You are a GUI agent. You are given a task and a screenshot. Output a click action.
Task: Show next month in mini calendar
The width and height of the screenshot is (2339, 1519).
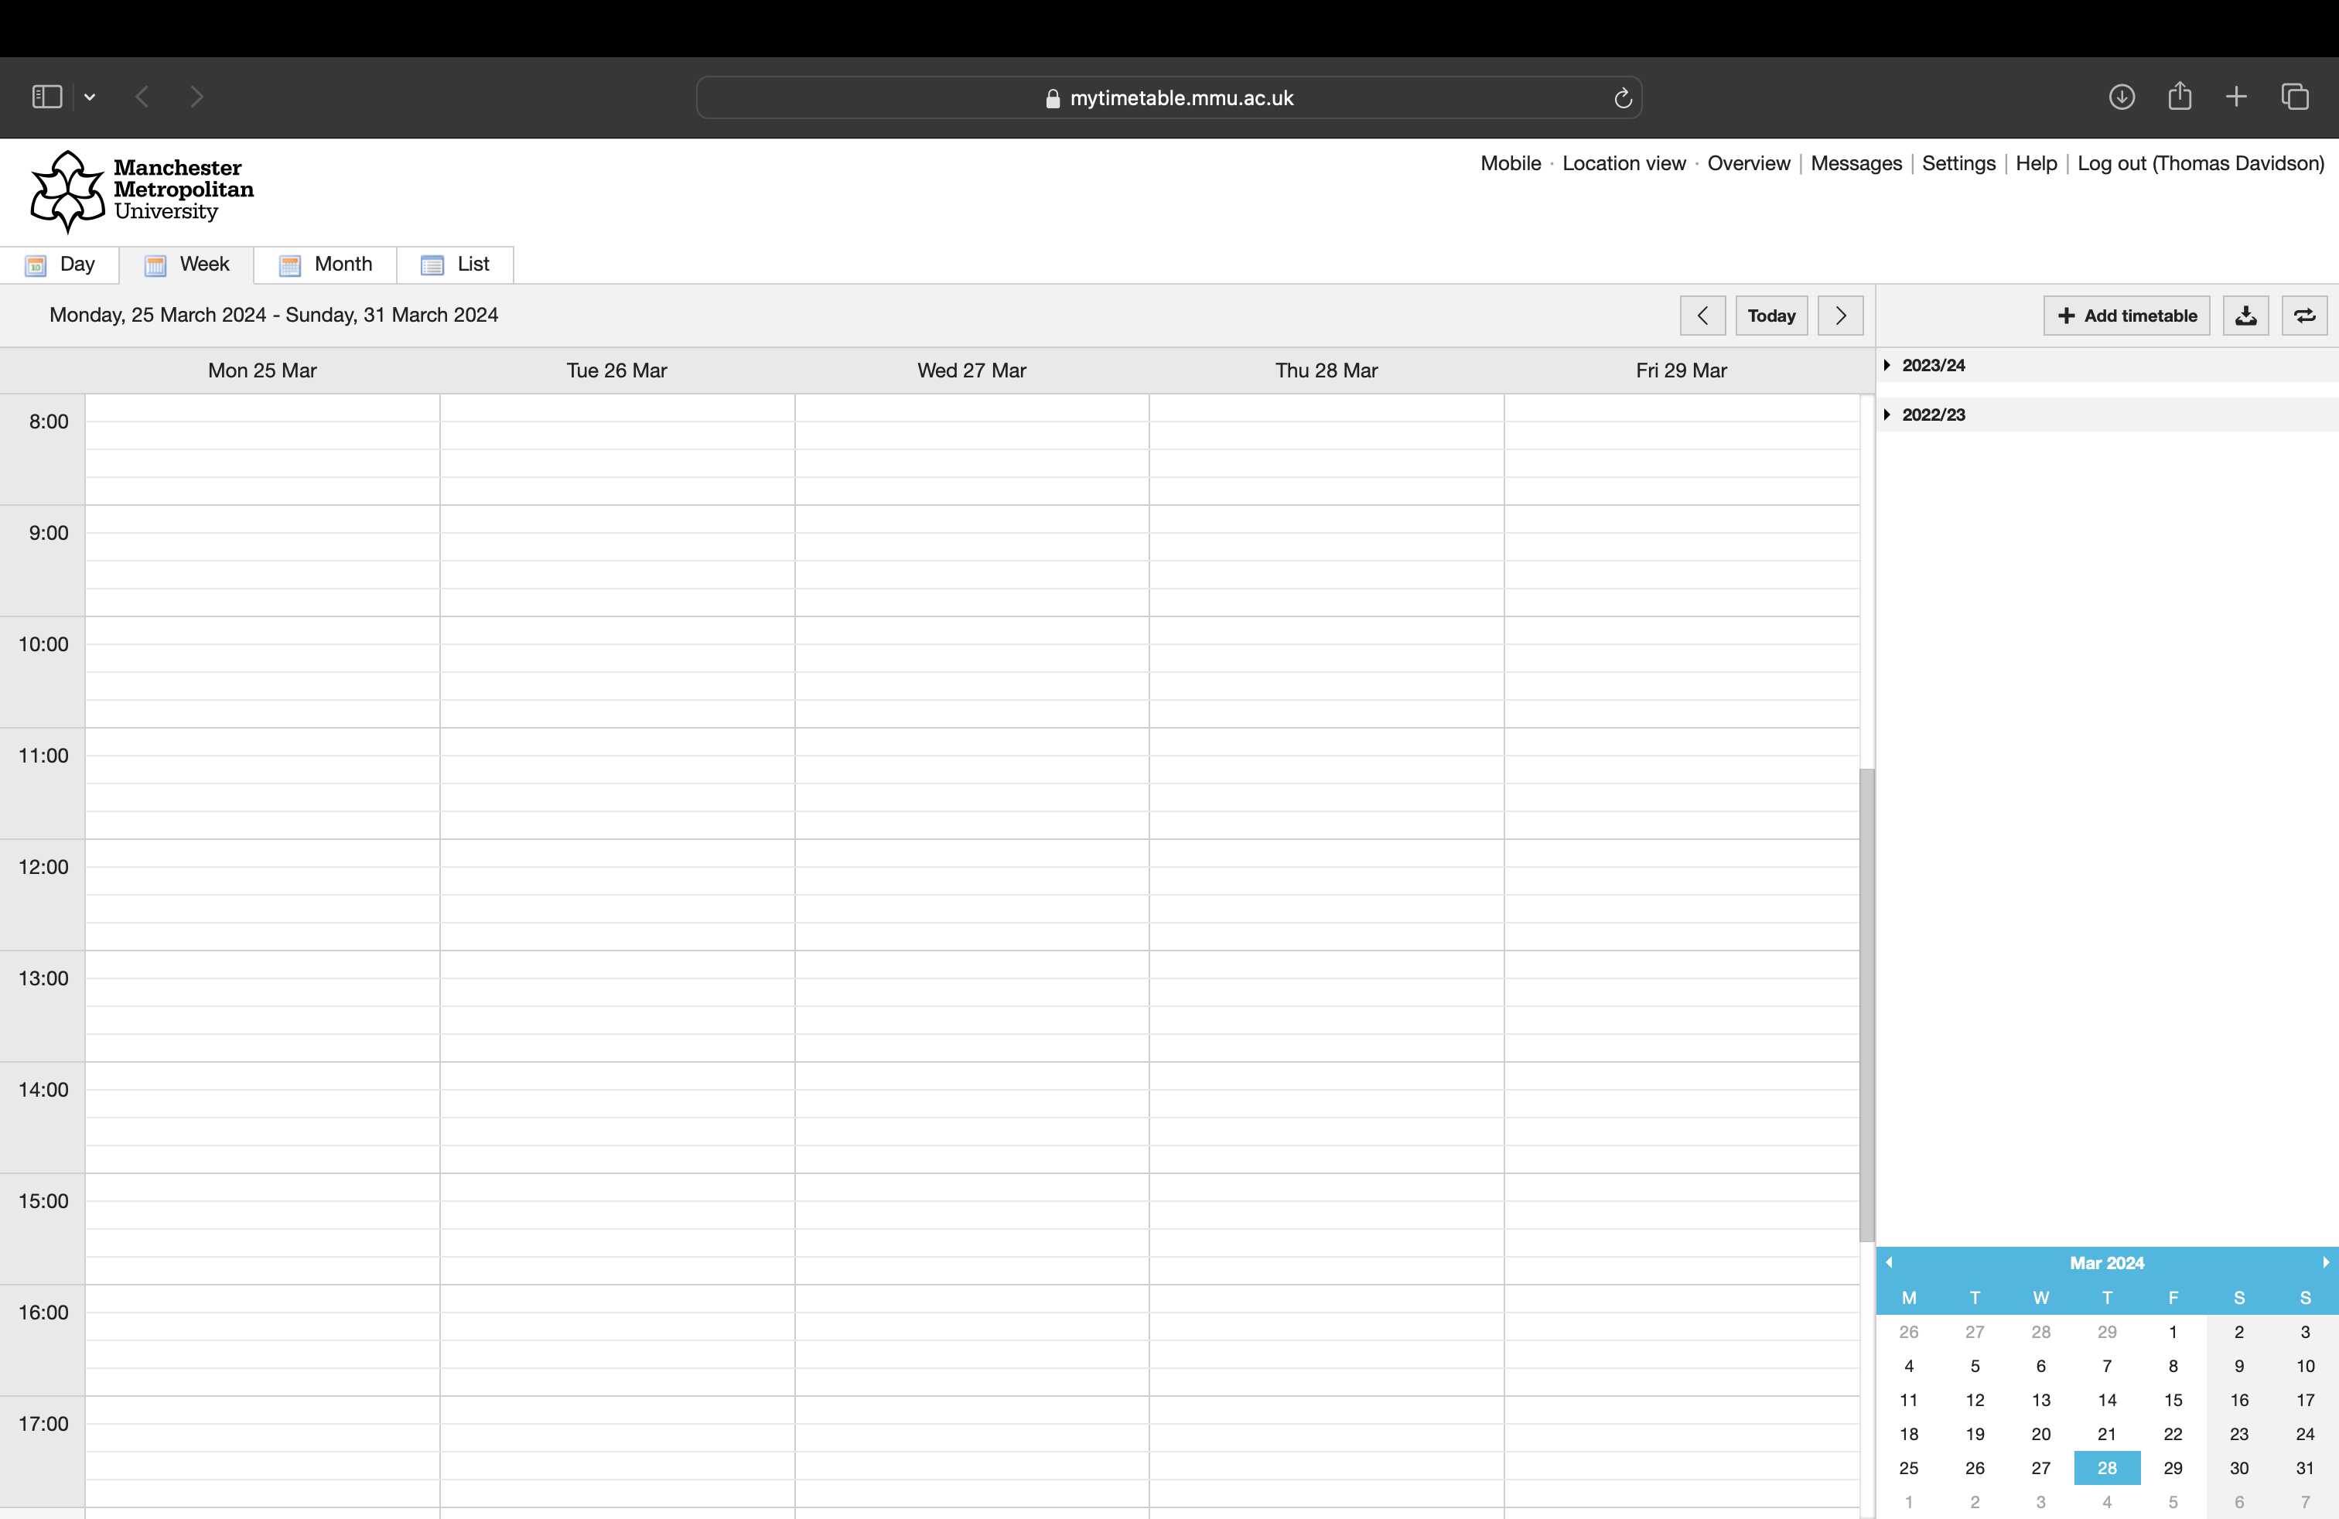pyautogui.click(x=2324, y=1262)
